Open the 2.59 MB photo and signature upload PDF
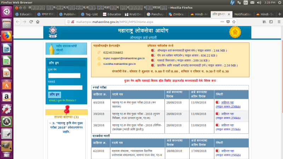Image resolution: width=283 pixels, height=159 pixels. click(197, 66)
